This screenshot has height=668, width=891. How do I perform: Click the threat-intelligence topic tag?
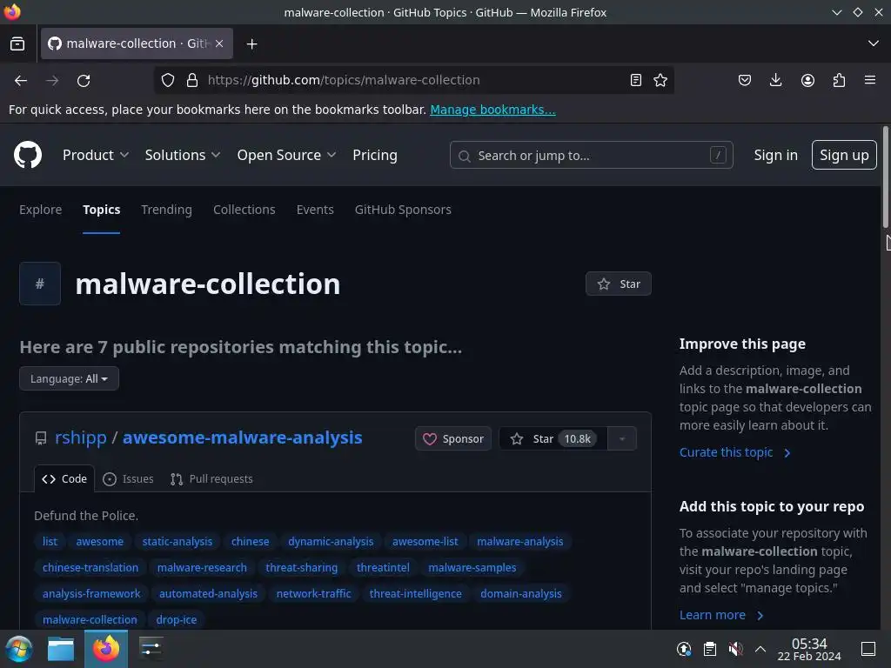click(x=415, y=593)
